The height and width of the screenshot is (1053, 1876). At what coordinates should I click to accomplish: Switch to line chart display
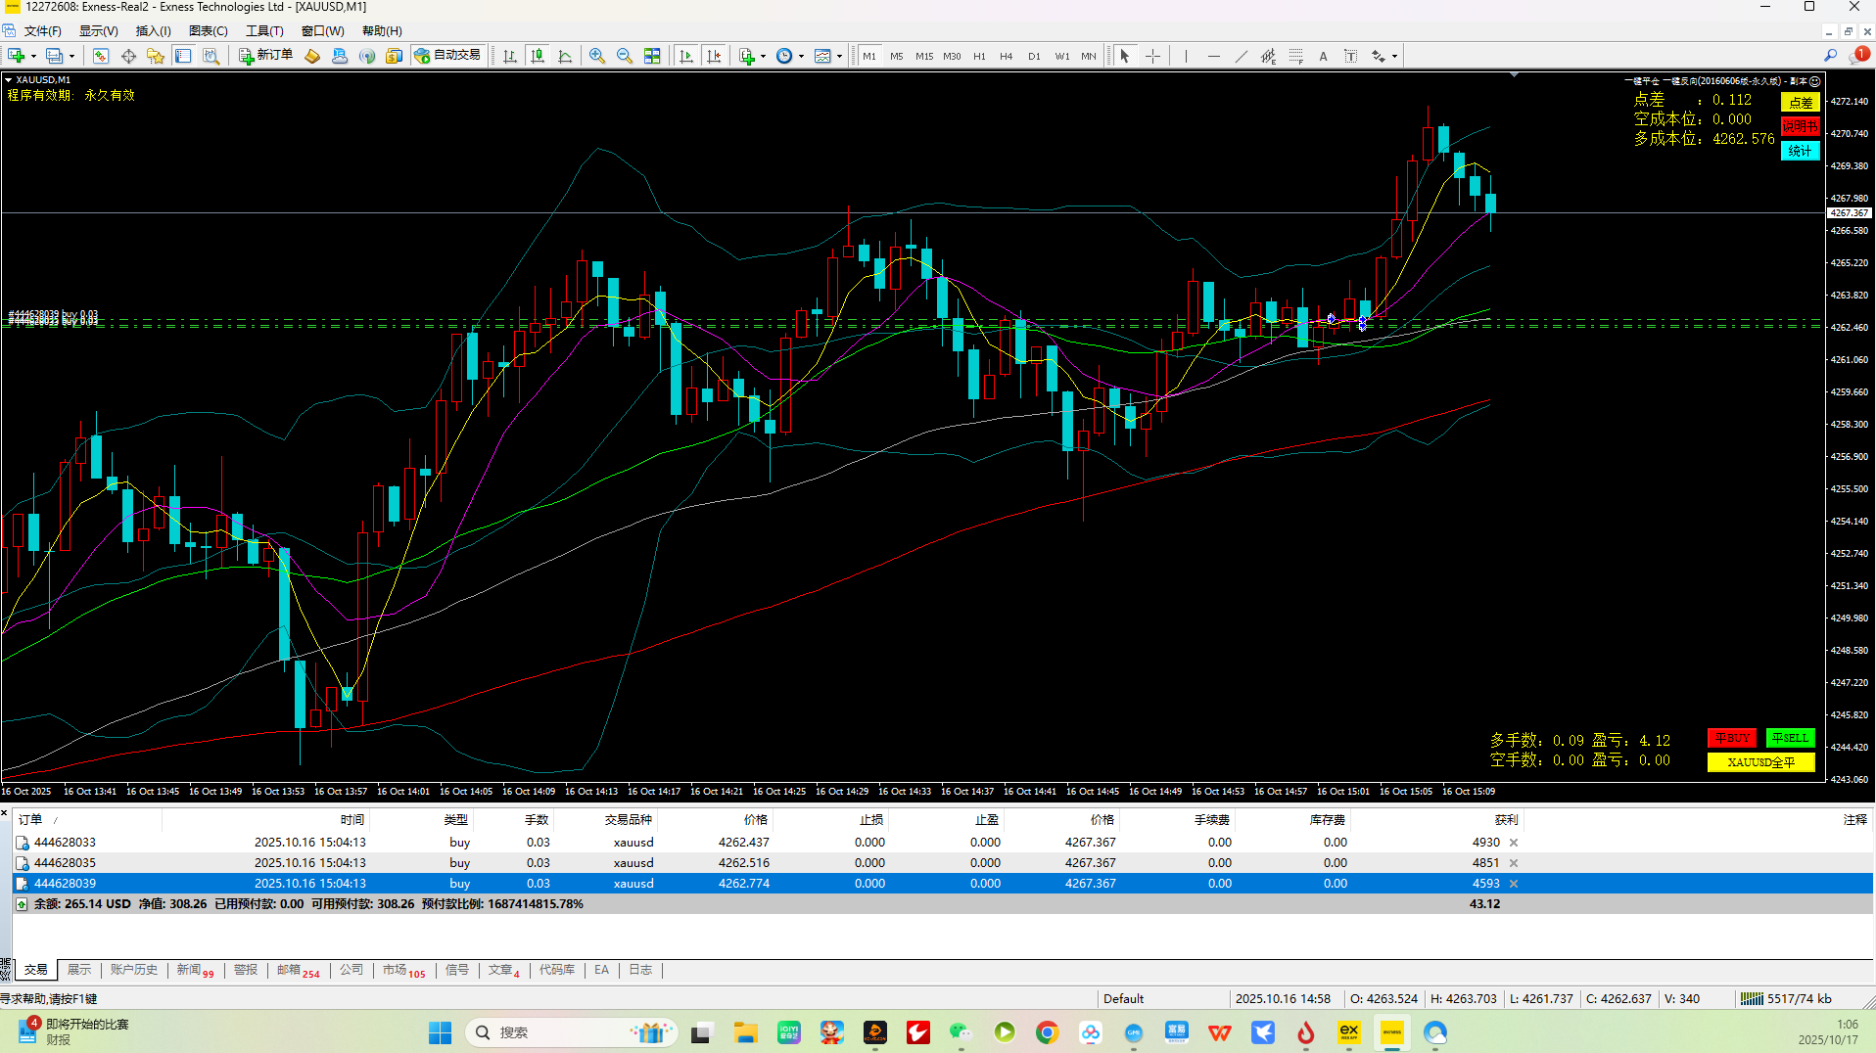[x=565, y=56]
